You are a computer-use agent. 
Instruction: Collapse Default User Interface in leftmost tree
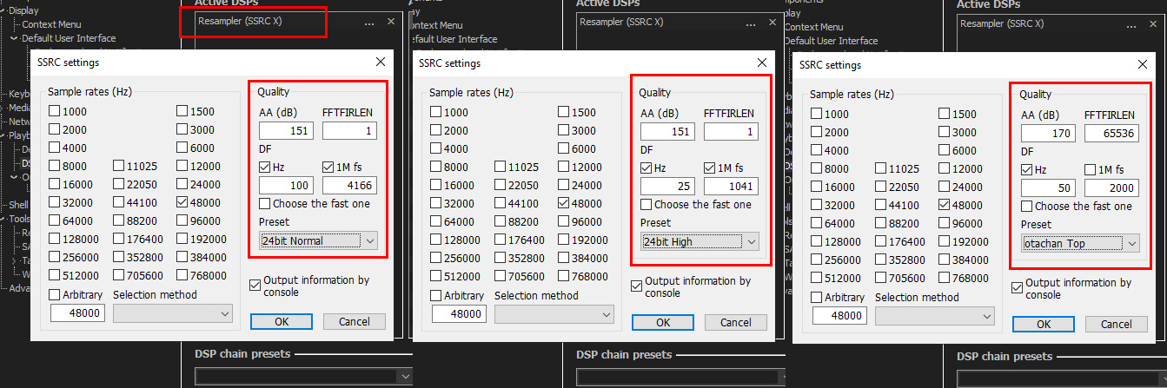(x=15, y=38)
